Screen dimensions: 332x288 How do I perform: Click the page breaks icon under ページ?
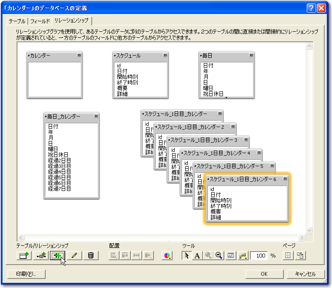(288, 256)
